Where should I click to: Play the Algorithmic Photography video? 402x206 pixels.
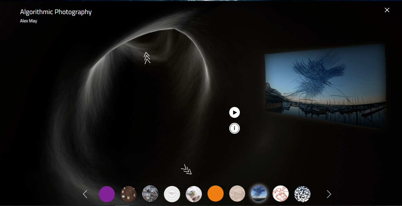pyautogui.click(x=235, y=113)
